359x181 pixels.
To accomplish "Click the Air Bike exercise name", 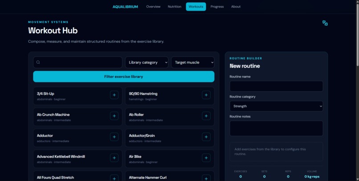I will pyautogui.click(x=135, y=157).
